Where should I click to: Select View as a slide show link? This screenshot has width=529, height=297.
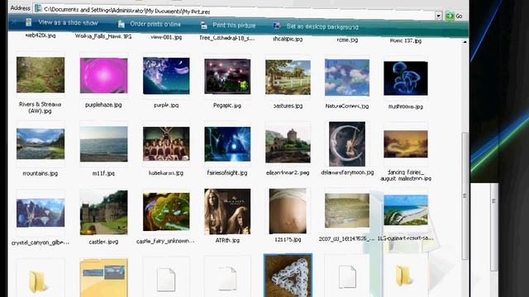point(68,22)
